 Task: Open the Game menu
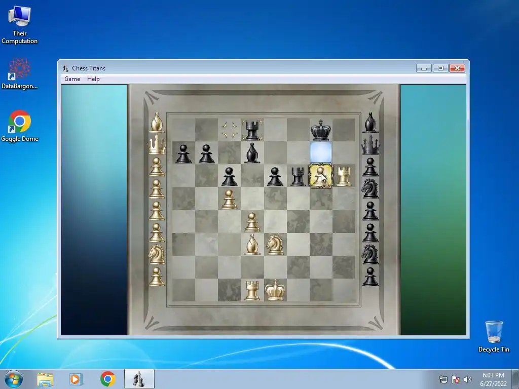(72, 79)
